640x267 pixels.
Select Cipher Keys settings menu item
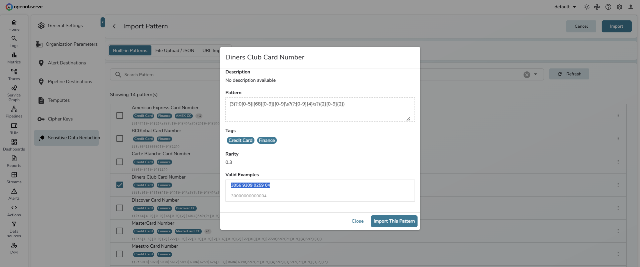click(x=60, y=119)
